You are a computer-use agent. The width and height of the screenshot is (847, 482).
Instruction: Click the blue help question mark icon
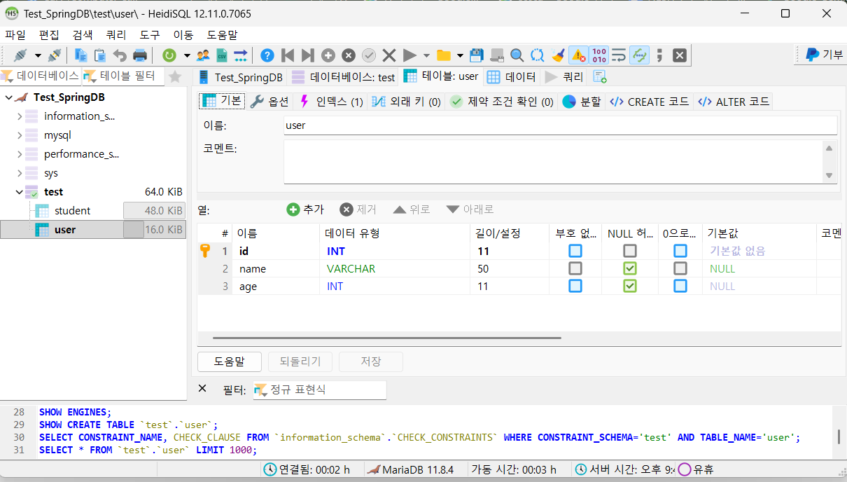pos(267,55)
